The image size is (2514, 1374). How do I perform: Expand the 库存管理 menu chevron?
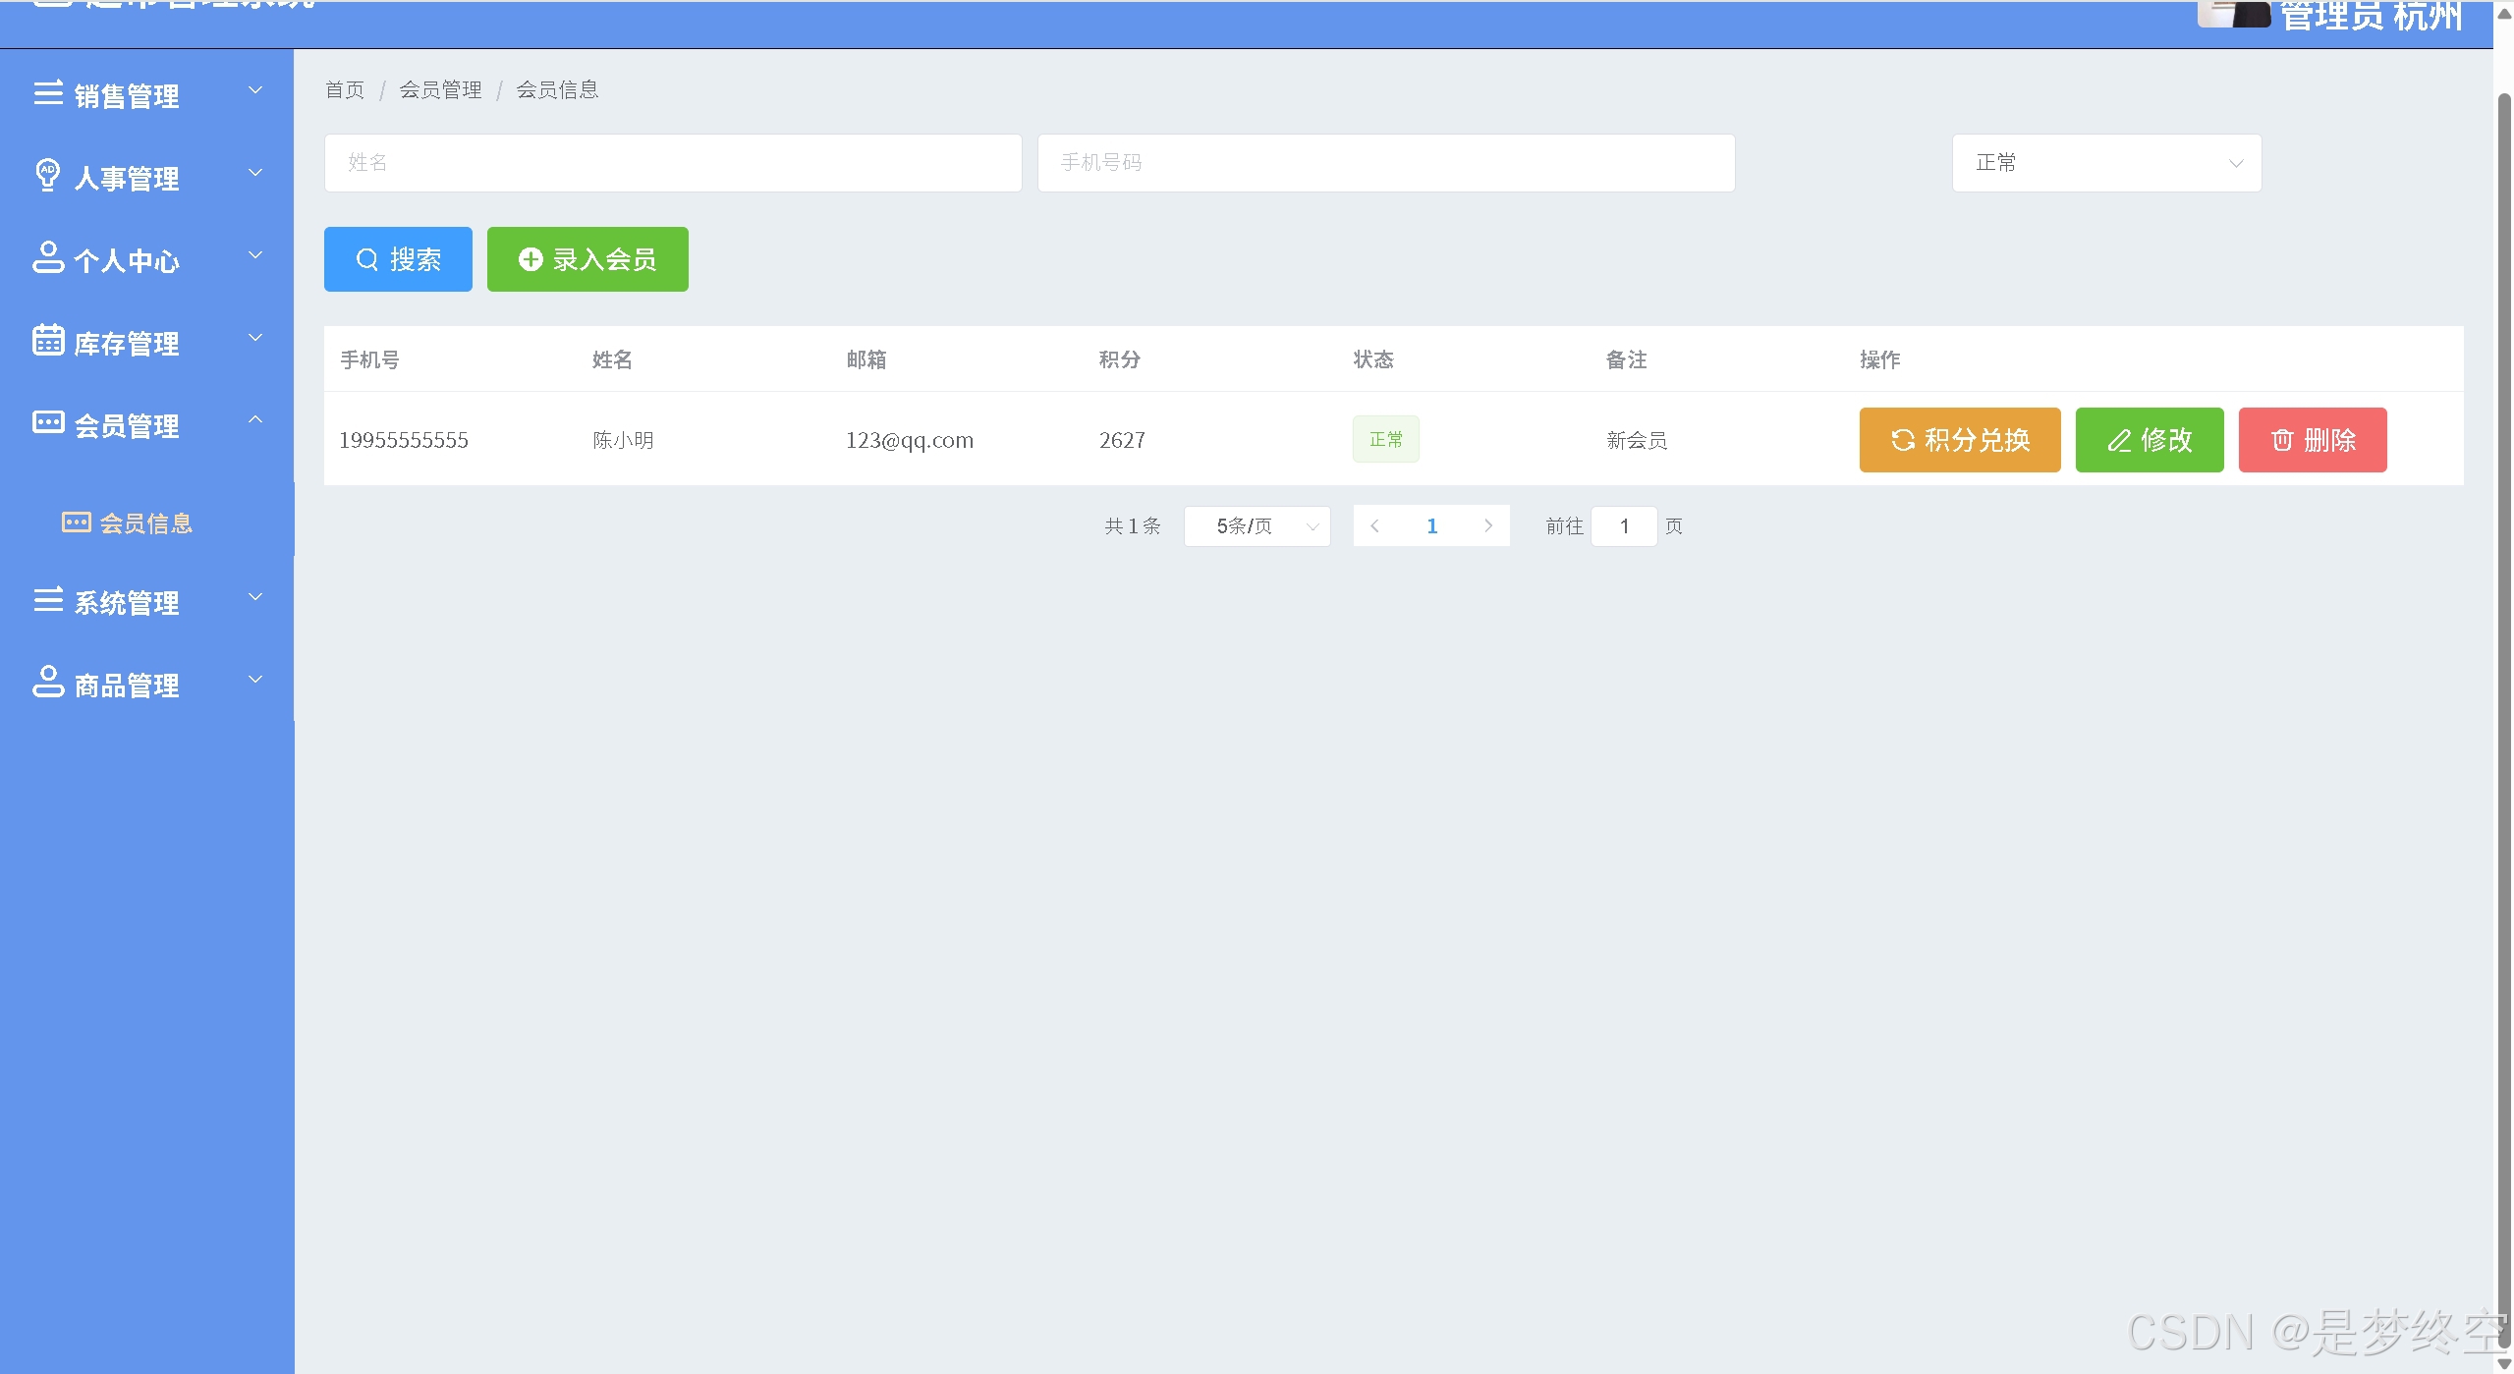[x=255, y=338]
